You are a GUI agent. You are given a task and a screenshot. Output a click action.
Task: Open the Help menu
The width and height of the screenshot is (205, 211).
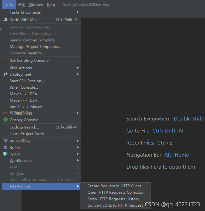[x=51, y=5]
